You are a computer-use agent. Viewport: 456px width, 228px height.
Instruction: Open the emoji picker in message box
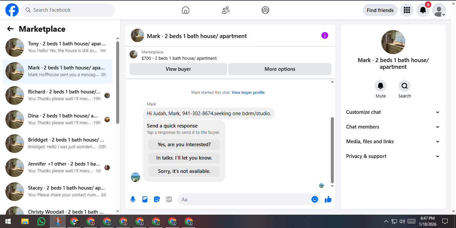click(x=315, y=199)
